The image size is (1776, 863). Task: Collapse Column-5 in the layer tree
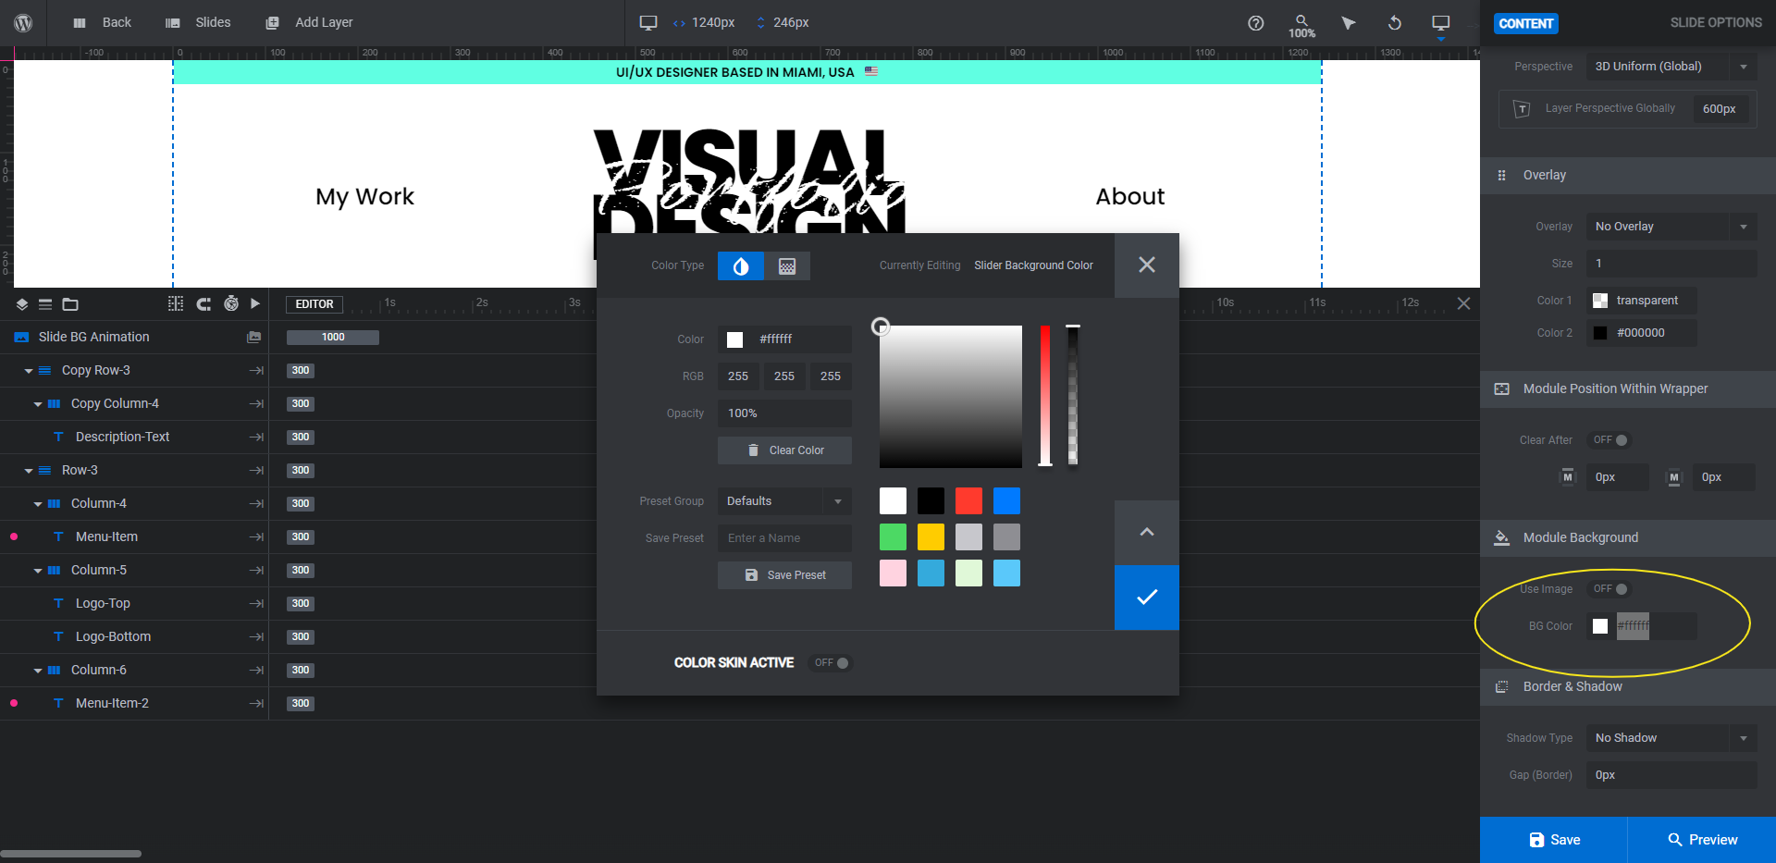[x=38, y=571]
